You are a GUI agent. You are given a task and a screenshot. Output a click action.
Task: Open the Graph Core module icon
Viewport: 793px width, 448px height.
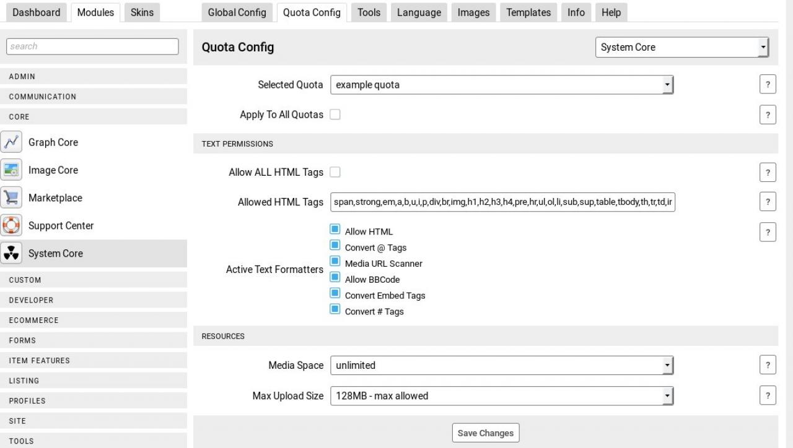[x=11, y=142]
